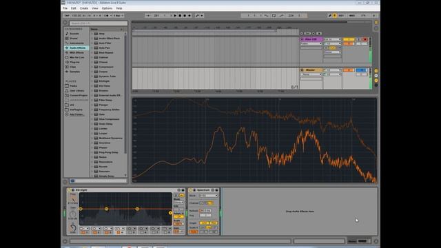This screenshot has height=248, width=441.
Task: Select Sounds category in browser
Action: point(74,34)
